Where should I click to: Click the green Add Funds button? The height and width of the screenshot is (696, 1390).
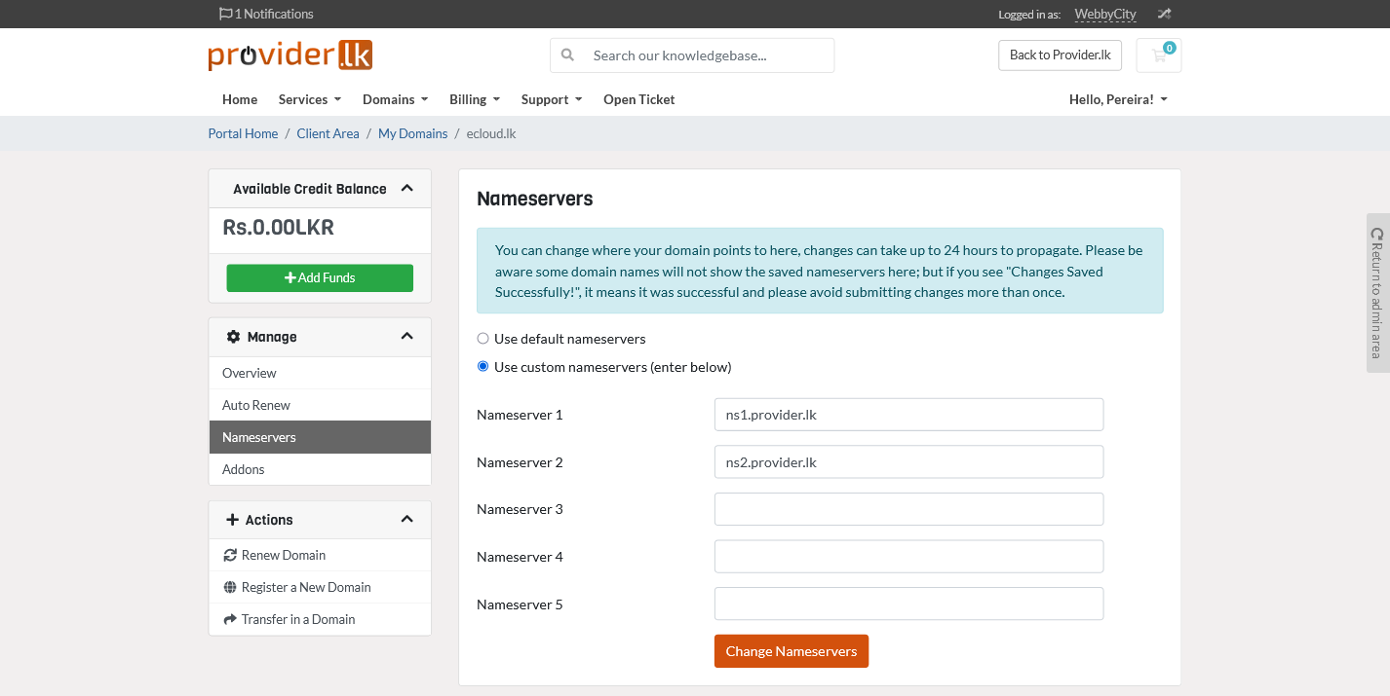point(320,277)
